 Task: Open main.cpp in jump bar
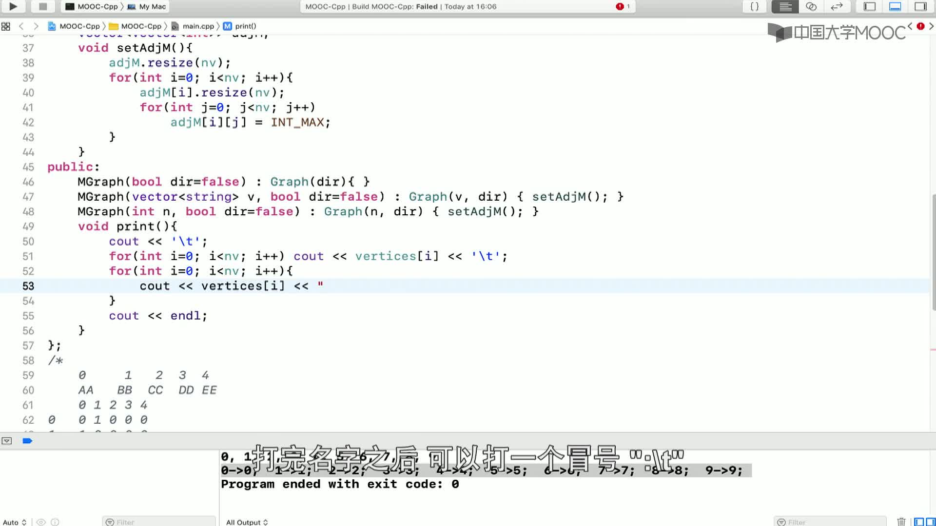(x=193, y=26)
